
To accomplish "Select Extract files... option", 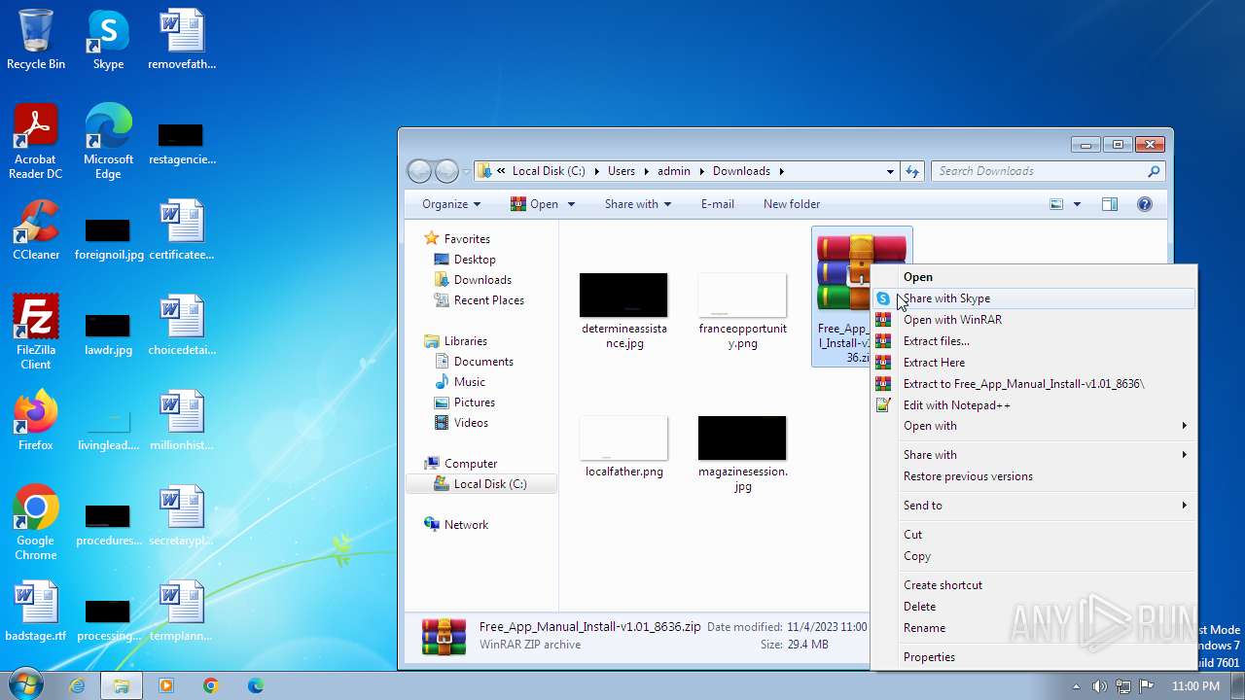I will click(1033, 341).
